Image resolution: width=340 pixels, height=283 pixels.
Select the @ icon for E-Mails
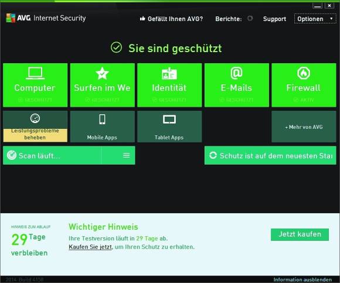coord(236,73)
